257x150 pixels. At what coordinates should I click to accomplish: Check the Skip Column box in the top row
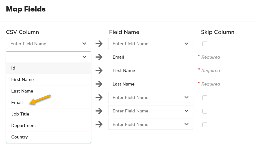pos(205,44)
